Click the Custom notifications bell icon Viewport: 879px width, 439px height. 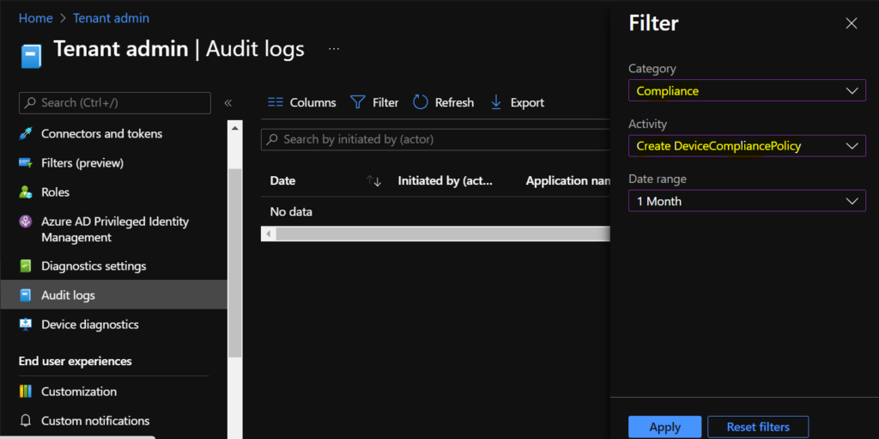pos(25,420)
